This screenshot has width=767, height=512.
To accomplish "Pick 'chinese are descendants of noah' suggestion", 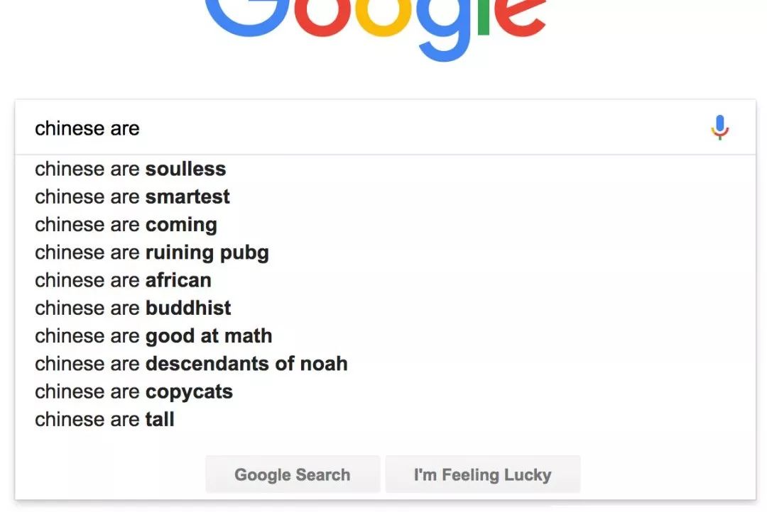I will [191, 364].
